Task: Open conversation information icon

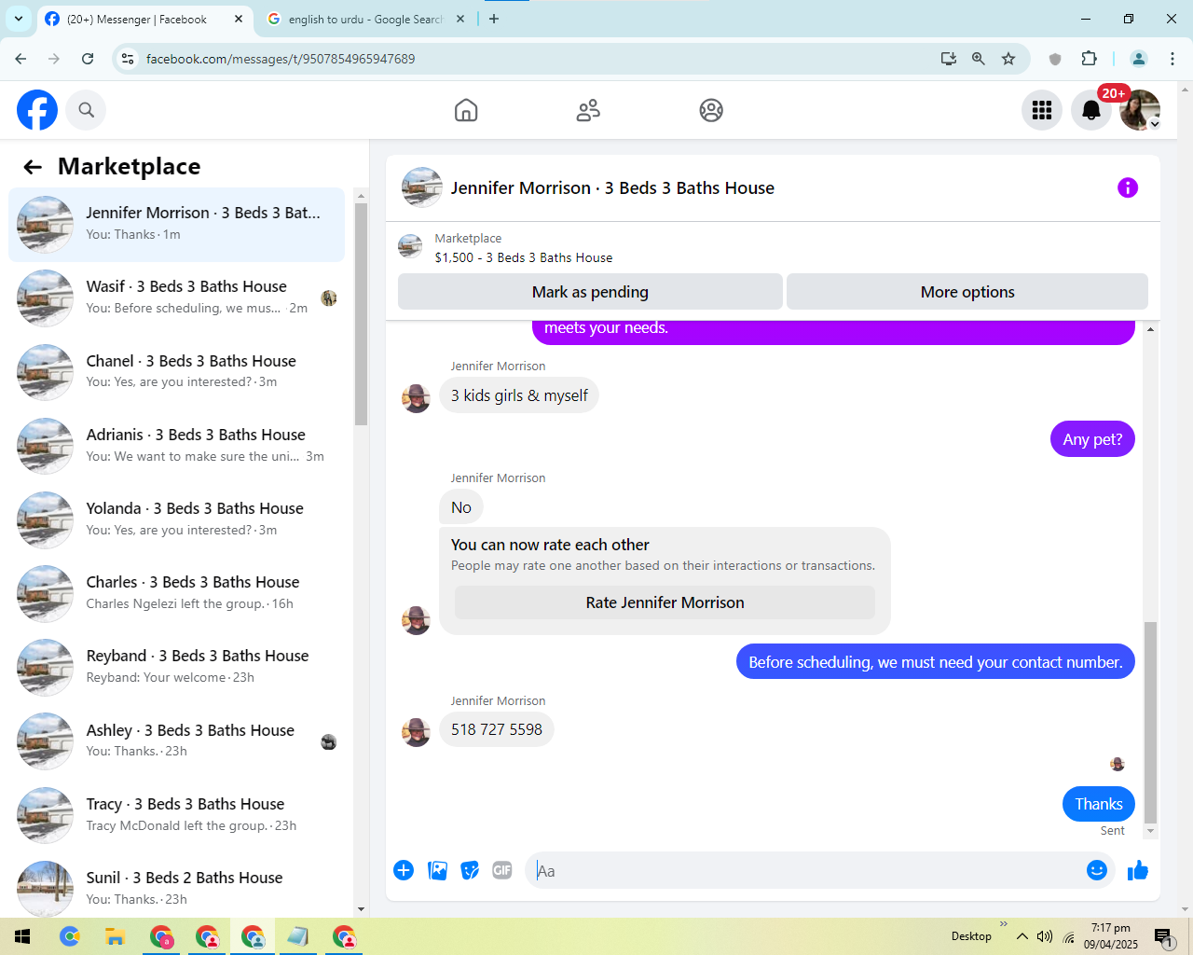Action: 1128,187
